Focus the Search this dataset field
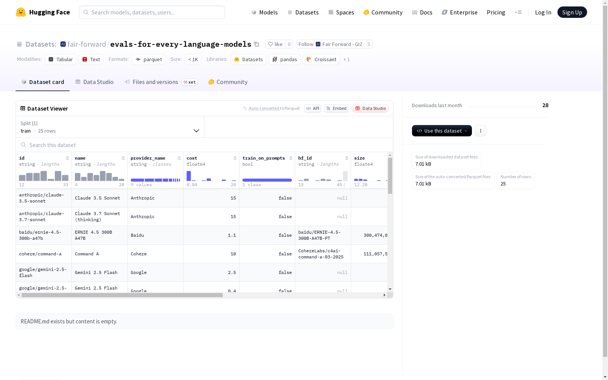This screenshot has height=380, width=608. pos(204,145)
